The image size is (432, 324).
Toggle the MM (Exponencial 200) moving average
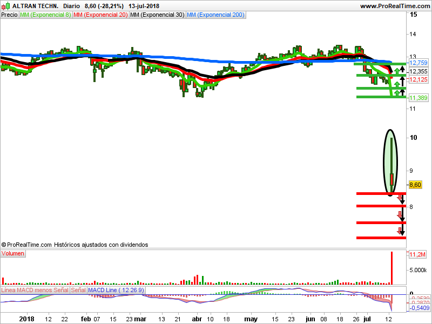[215, 15]
